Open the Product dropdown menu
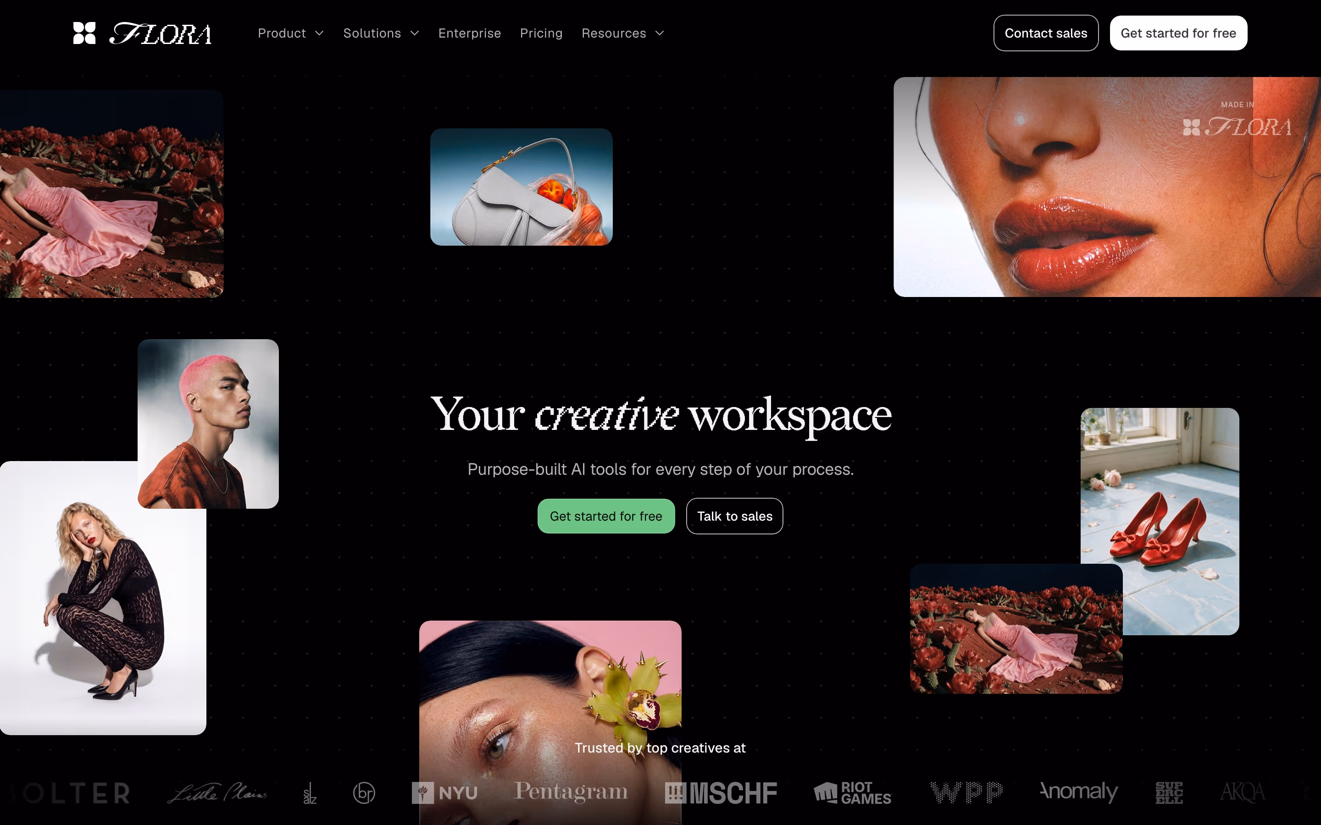This screenshot has height=825, width=1321. click(291, 33)
